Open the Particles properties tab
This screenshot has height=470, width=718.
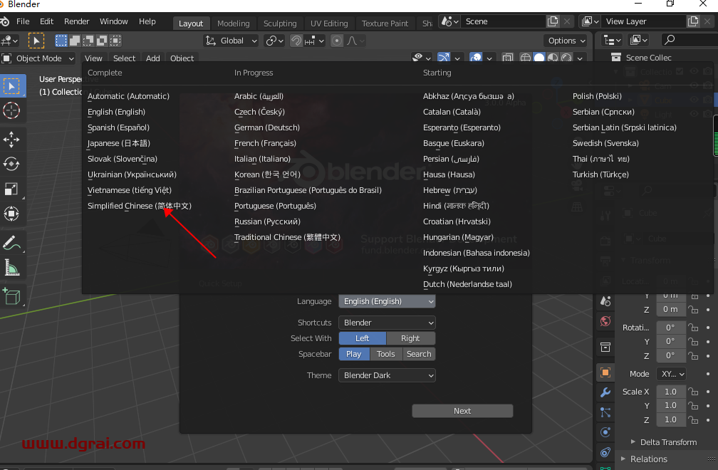605,412
